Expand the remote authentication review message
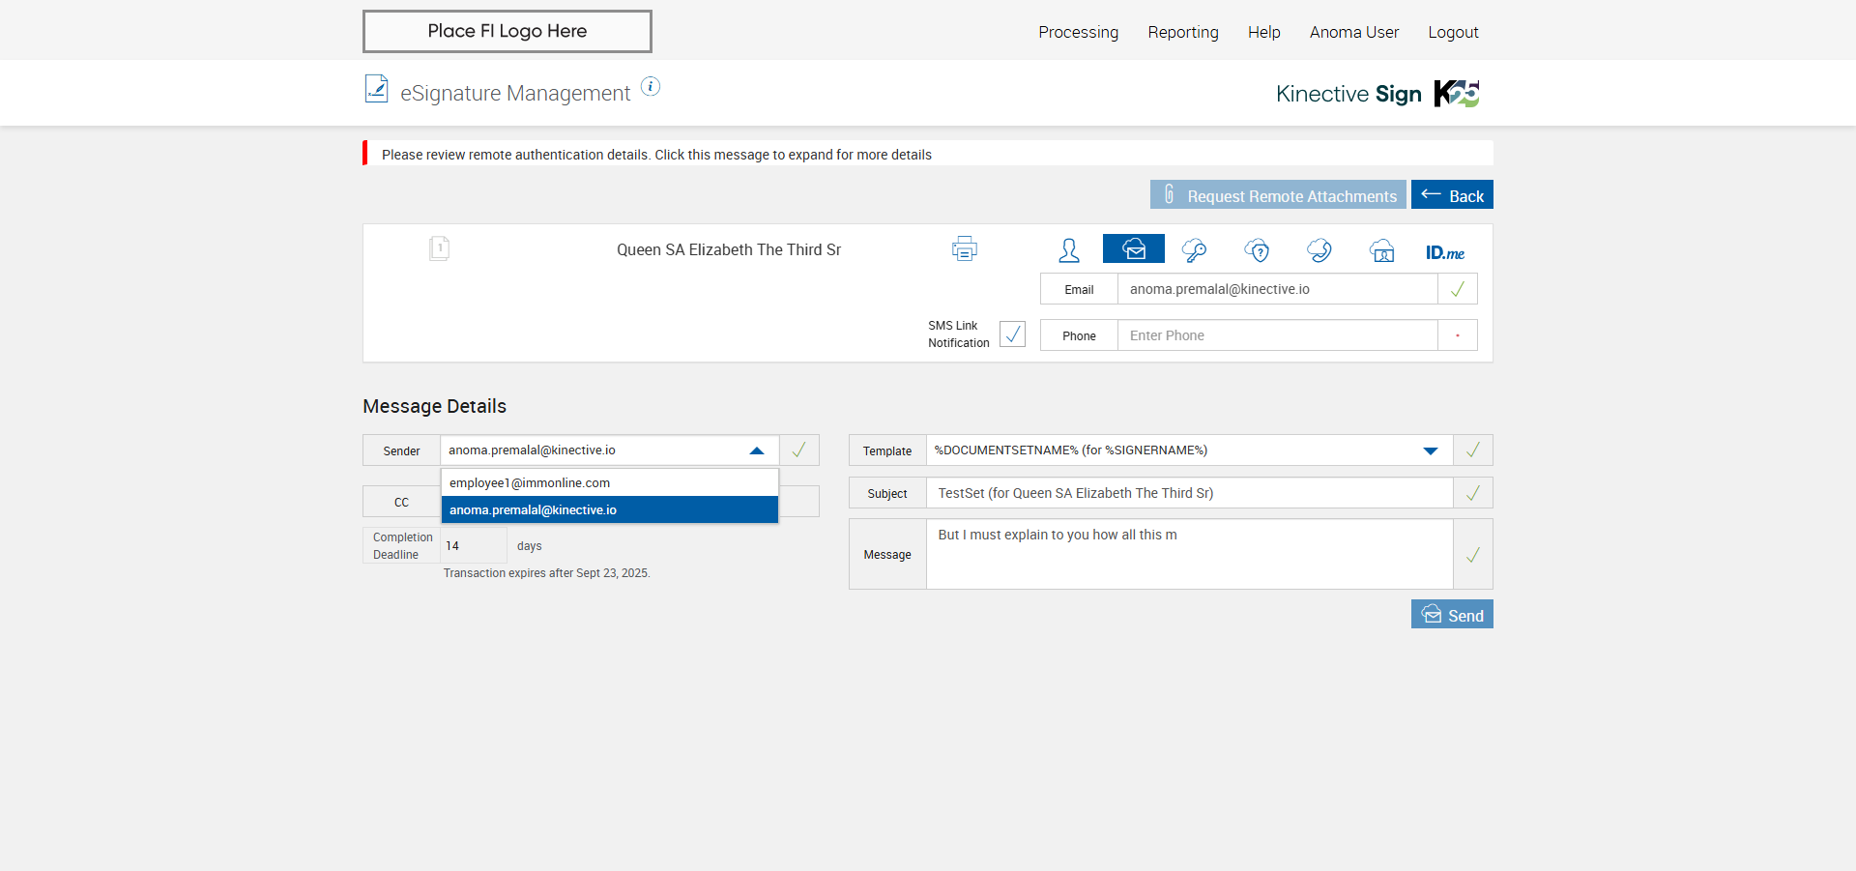Screen dimensions: 1856x871 pos(656,155)
